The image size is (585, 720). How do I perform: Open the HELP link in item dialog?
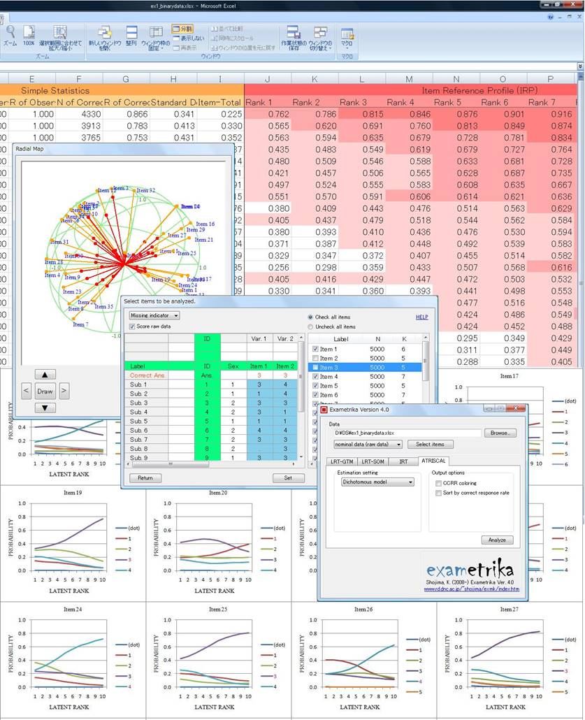click(421, 317)
